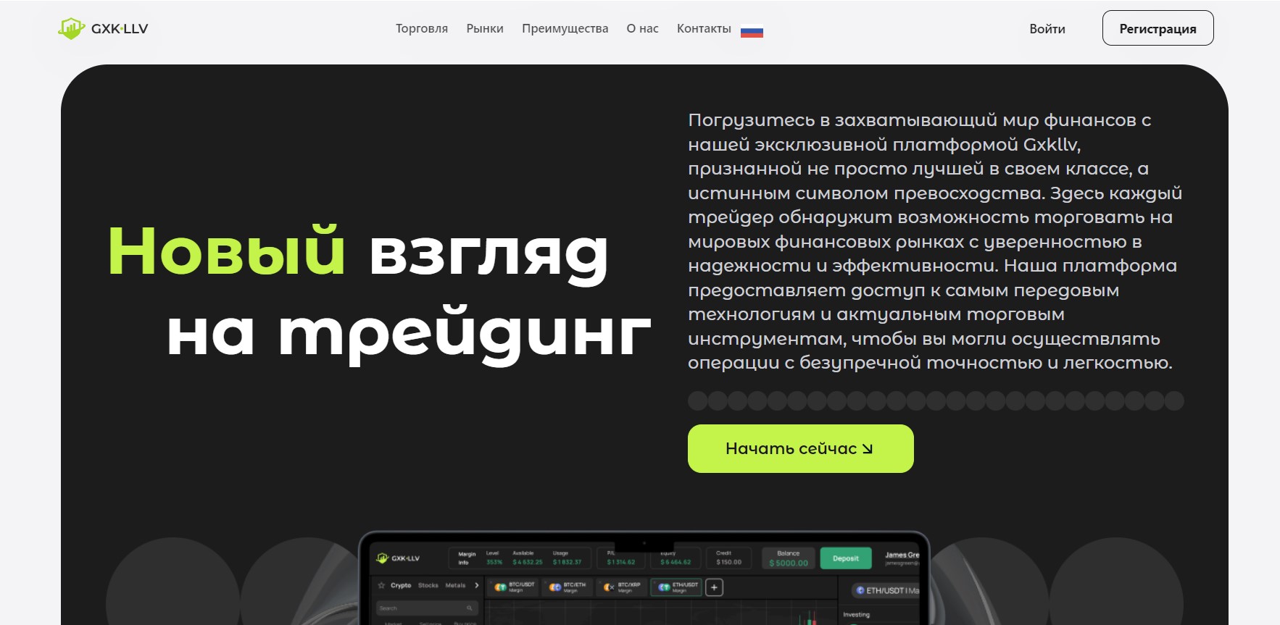Go to the Рынки section

point(485,29)
